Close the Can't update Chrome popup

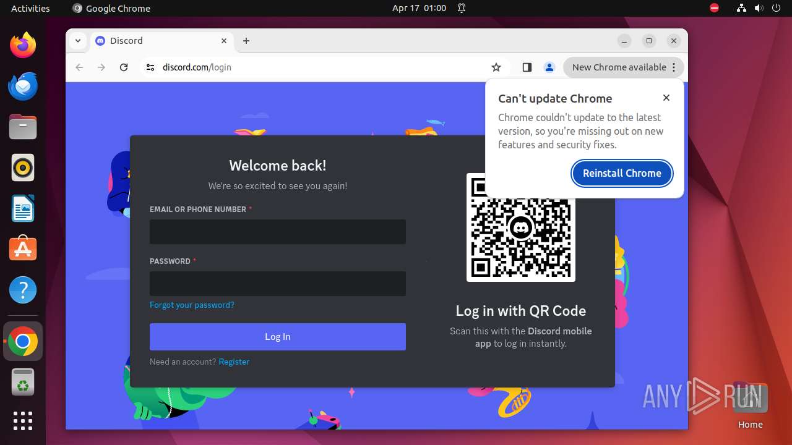click(x=666, y=98)
